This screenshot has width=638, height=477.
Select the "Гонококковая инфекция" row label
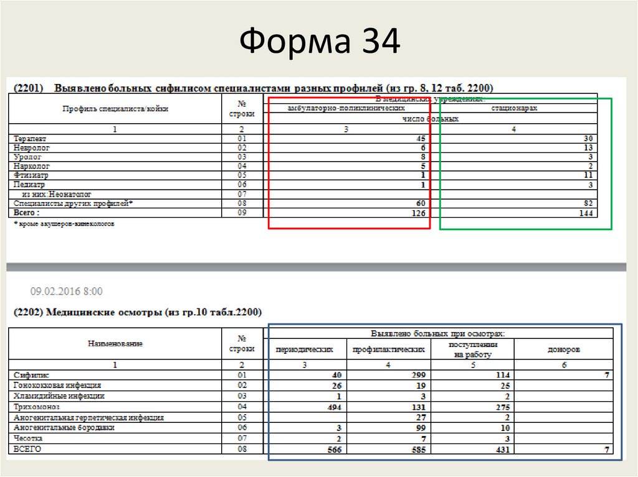coord(57,385)
